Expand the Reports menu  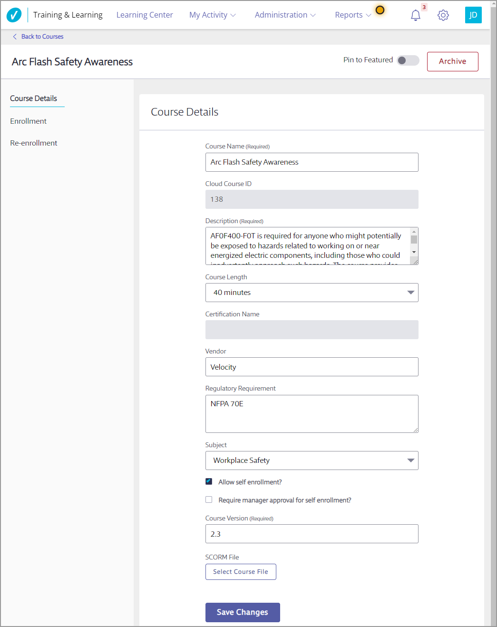[x=353, y=15]
